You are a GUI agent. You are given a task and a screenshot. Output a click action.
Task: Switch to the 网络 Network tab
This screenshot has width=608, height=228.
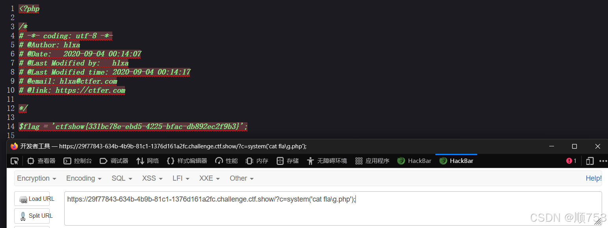pos(147,161)
